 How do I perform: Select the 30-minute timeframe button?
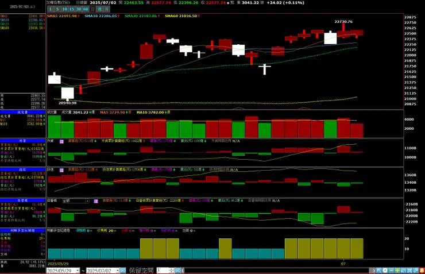[79, 9]
